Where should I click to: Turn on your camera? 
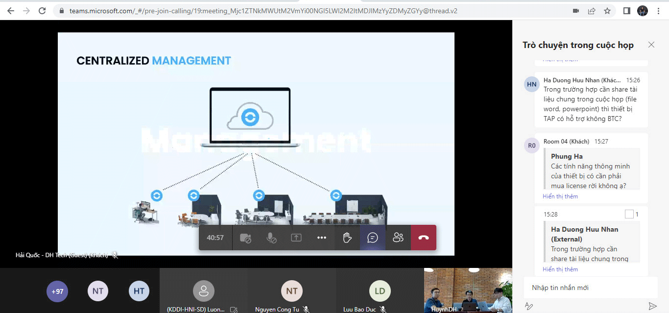tap(245, 237)
